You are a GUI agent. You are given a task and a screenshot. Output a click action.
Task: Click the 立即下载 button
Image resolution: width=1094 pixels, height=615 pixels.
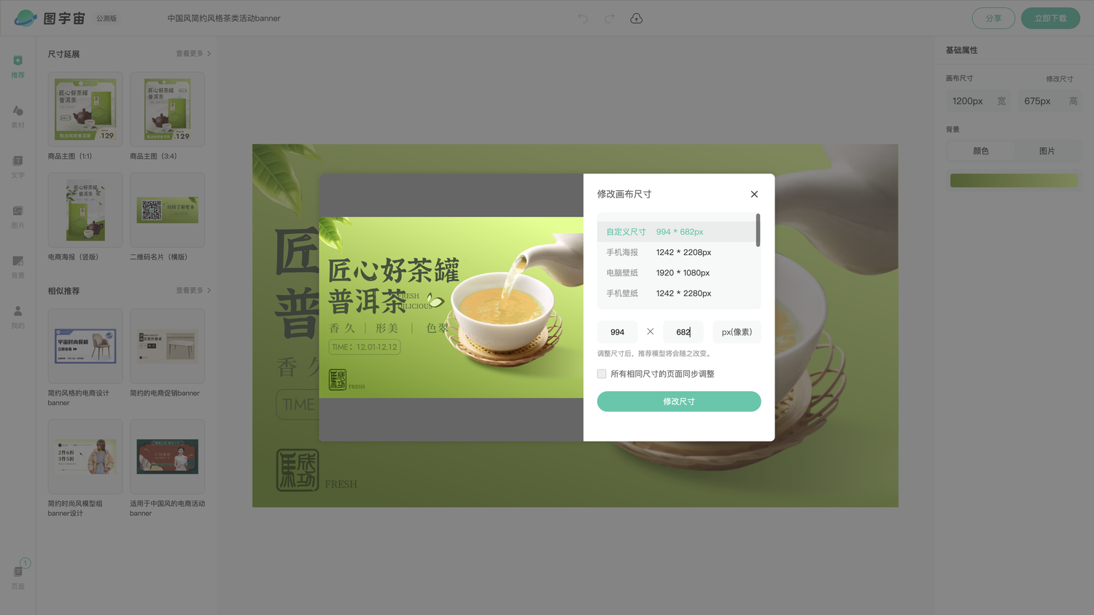tap(1050, 18)
